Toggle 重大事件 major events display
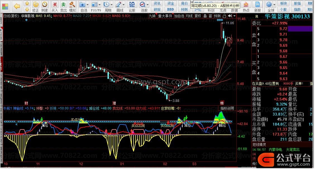Image resolution: width=315 pixels, height=169 pixels. (x=165, y=16)
